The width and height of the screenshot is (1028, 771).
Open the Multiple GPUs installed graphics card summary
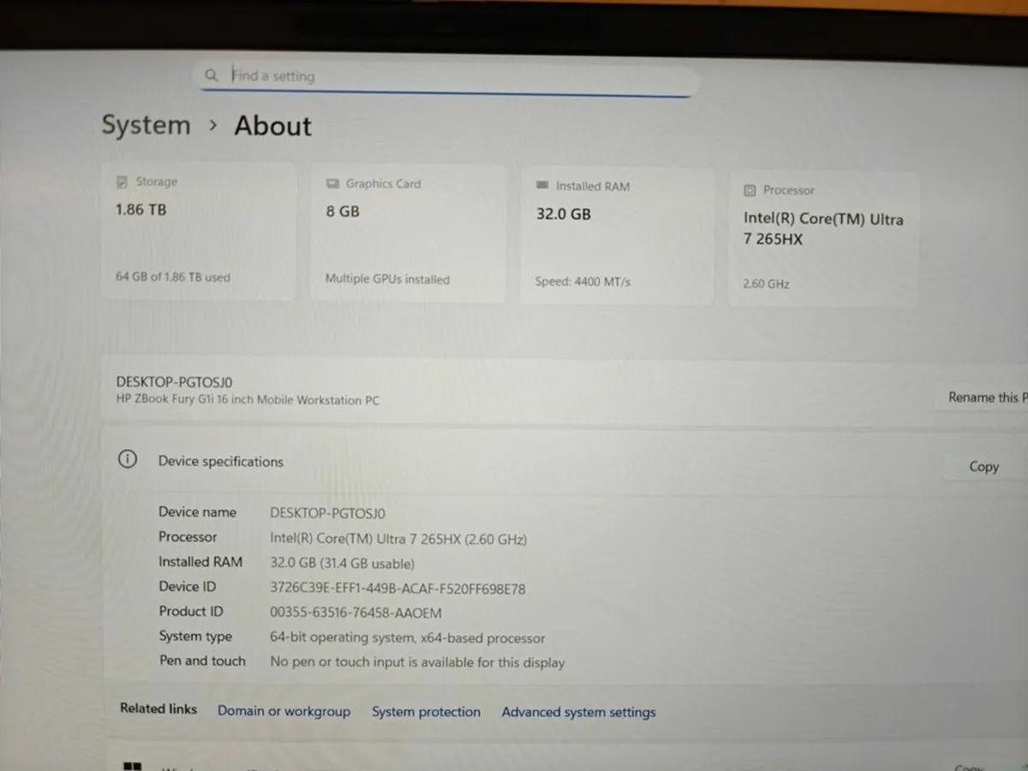(386, 278)
